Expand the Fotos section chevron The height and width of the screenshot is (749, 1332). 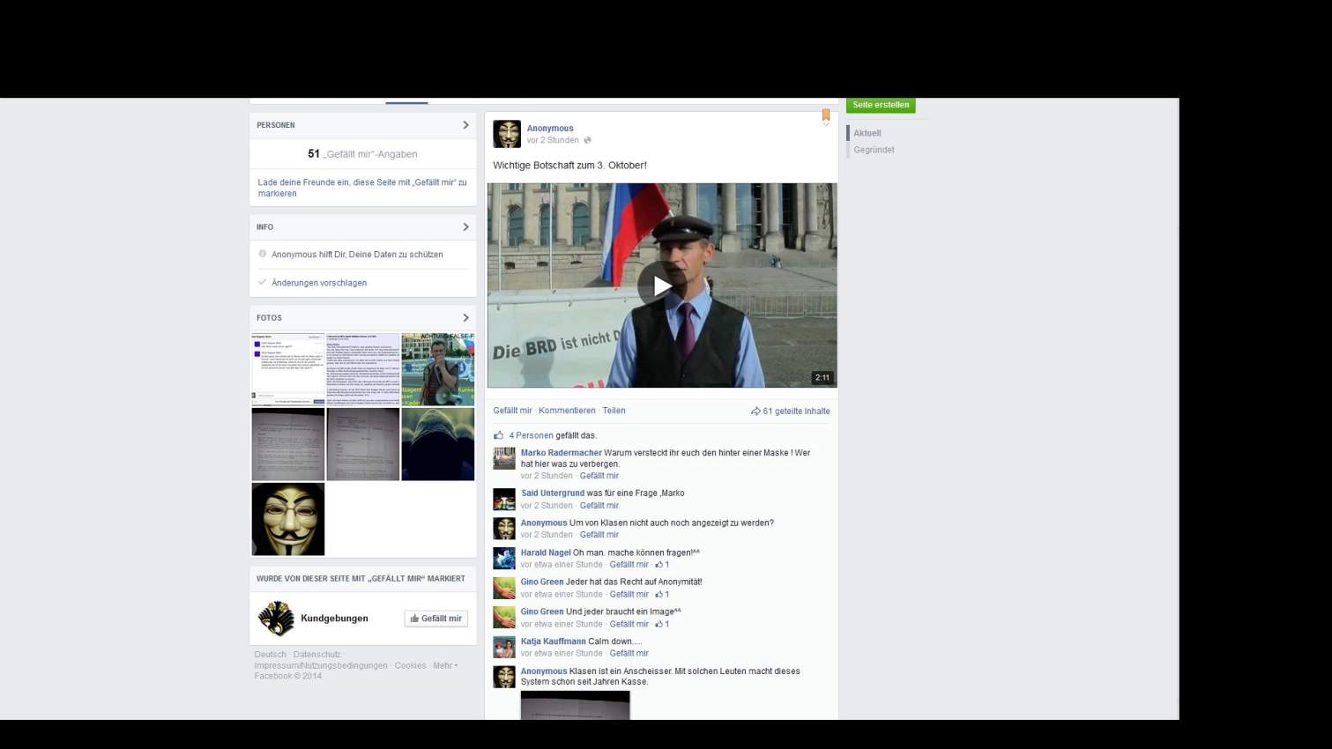[x=465, y=318]
